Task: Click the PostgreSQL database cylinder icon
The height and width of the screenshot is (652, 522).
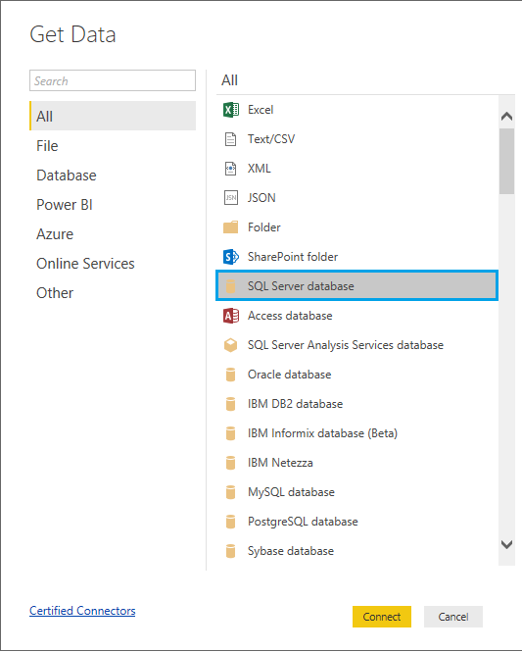Action: tap(230, 522)
